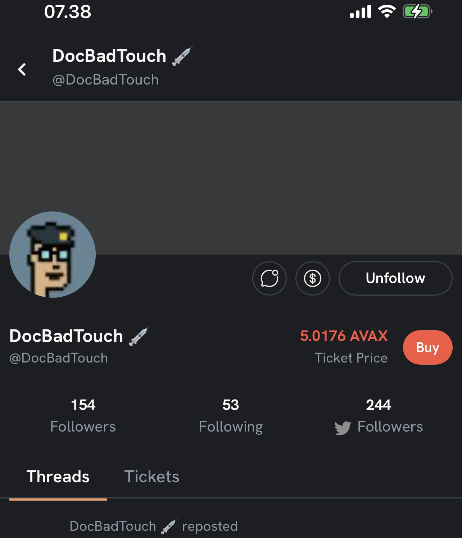Open the 53 Following list
Image resolution: width=462 pixels, height=538 pixels.
pos(231,415)
